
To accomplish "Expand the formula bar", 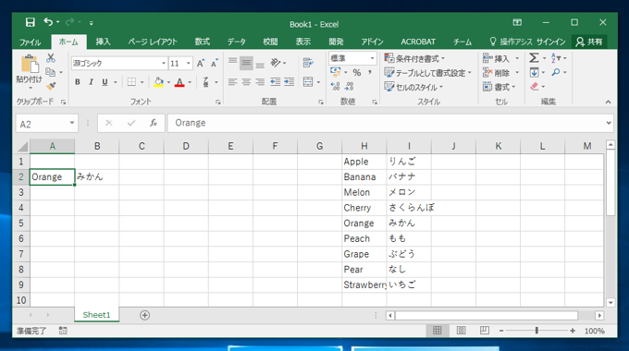I will [609, 123].
